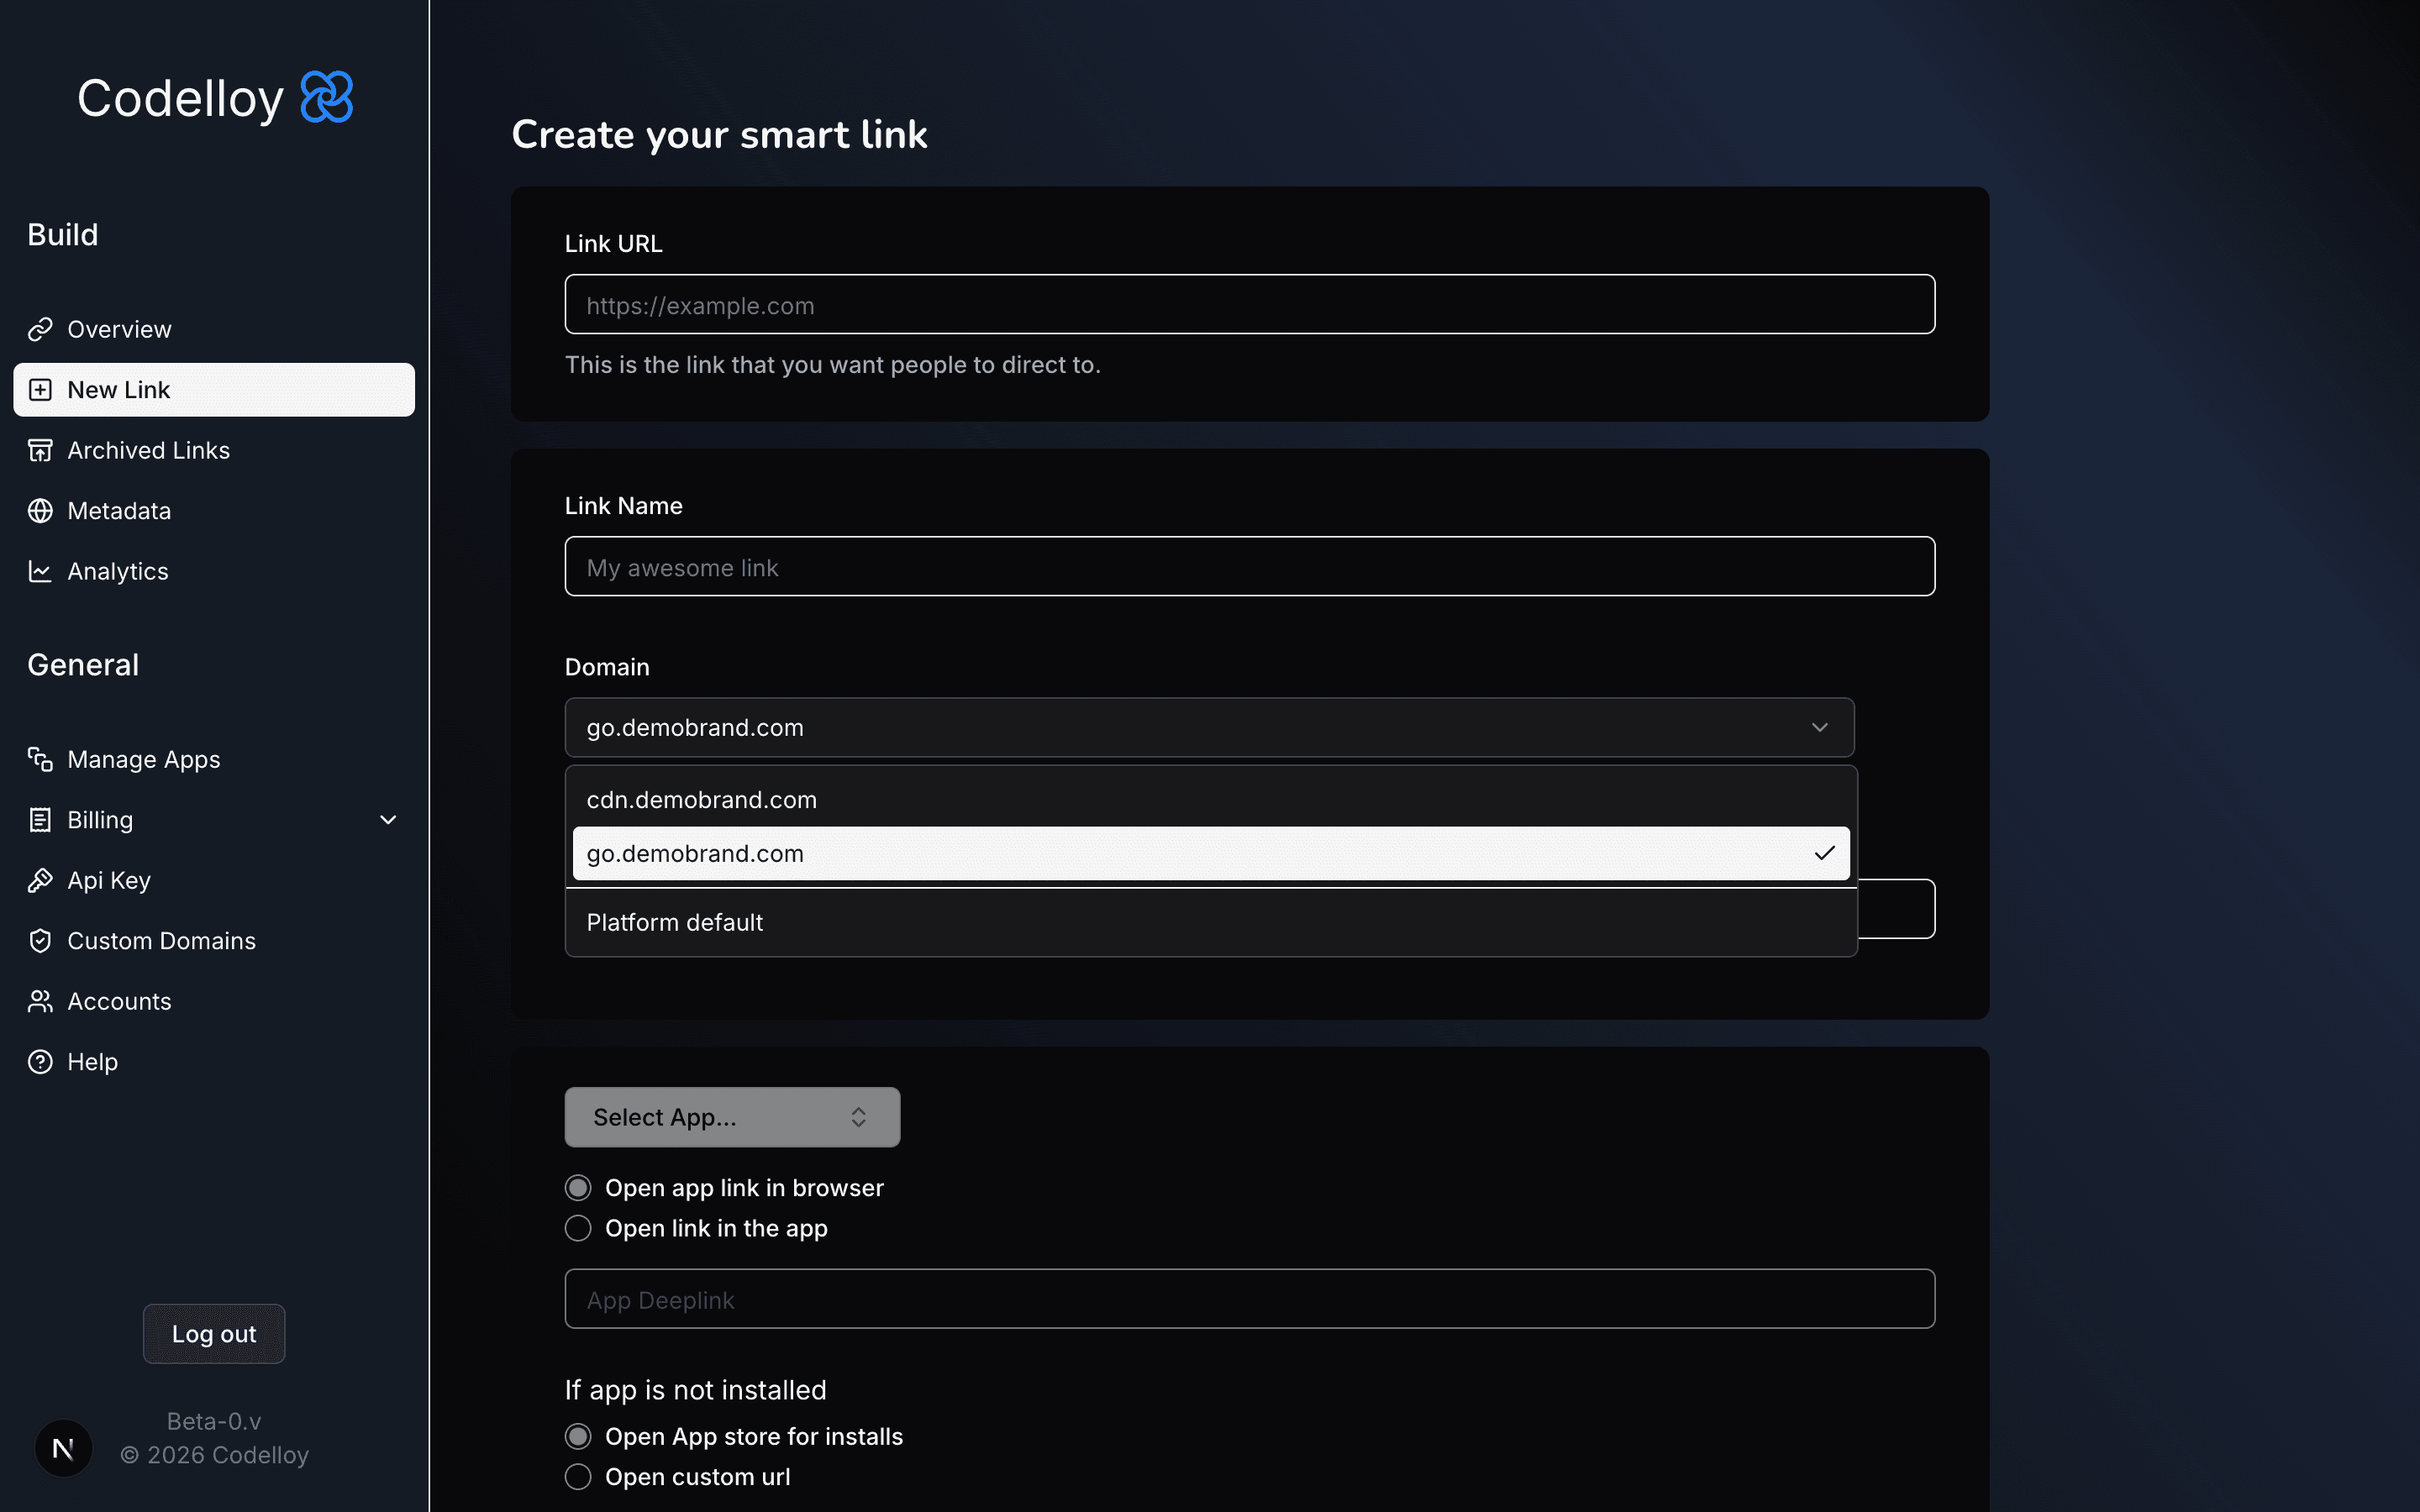Image resolution: width=2420 pixels, height=1512 pixels.
Task: Click the Codelloy knot logo icon
Action: point(327,97)
